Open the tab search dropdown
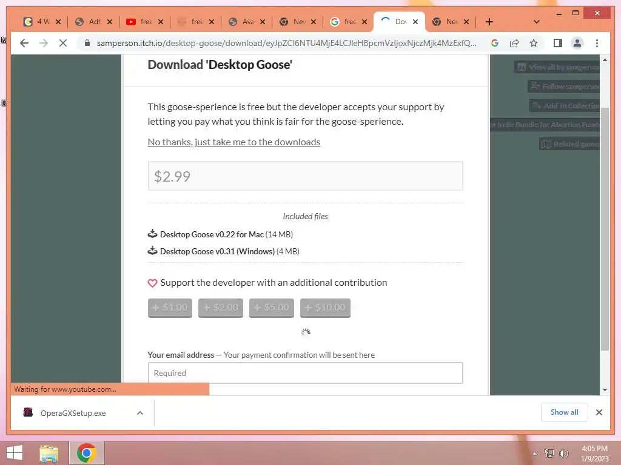 pyautogui.click(x=537, y=22)
